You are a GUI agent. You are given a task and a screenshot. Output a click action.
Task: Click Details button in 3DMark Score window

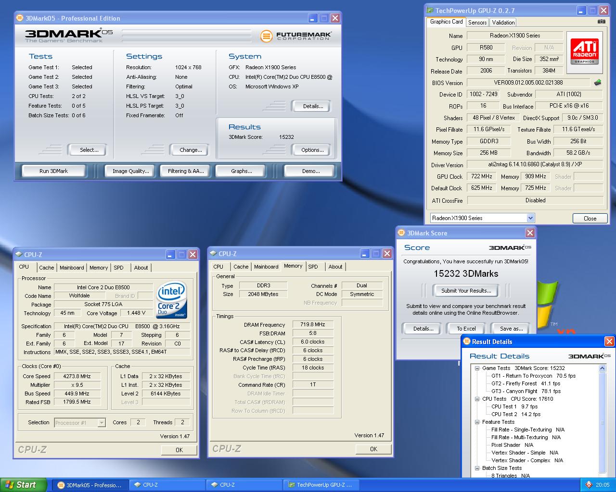[423, 329]
